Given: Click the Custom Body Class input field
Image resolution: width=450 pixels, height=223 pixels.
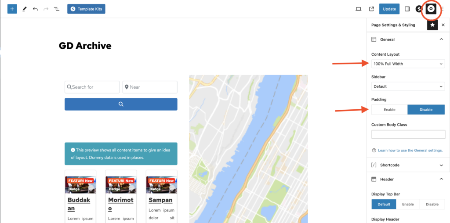Looking at the screenshot, I should (x=408, y=134).
